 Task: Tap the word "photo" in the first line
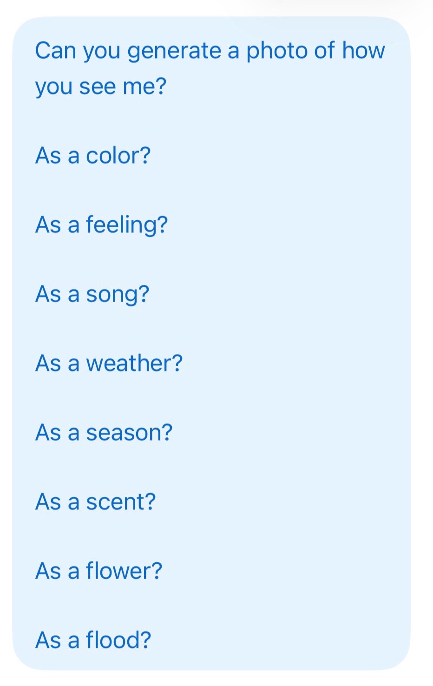277,50
